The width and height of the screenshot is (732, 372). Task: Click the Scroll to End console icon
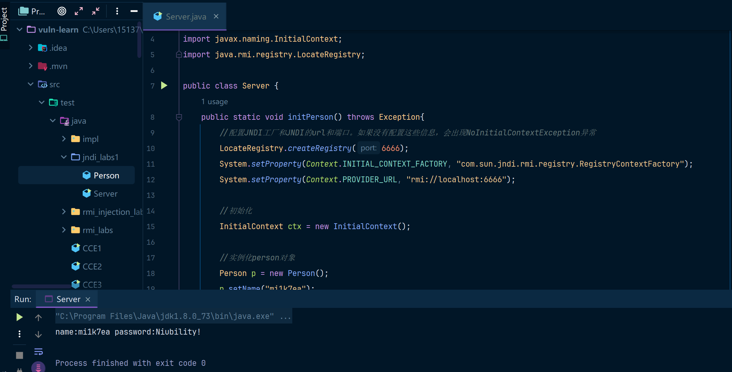click(x=38, y=367)
